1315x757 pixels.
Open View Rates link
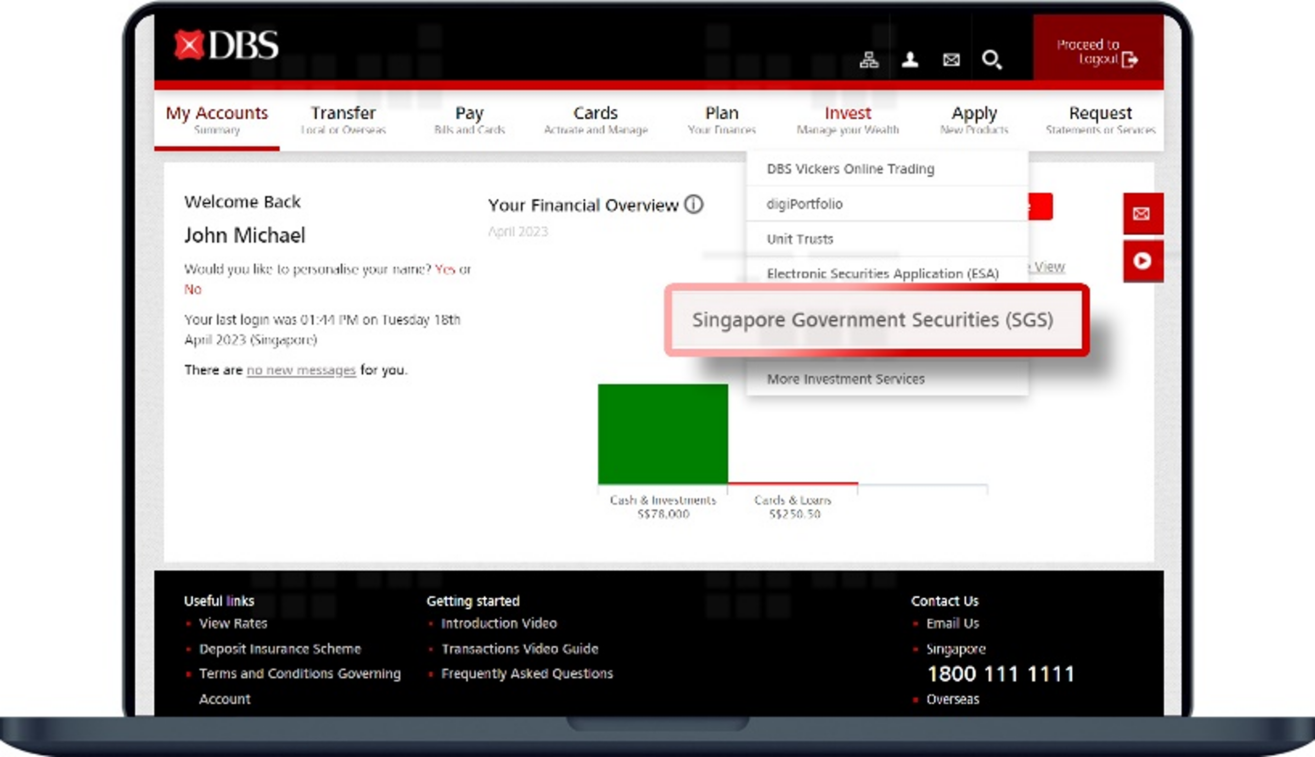point(233,623)
